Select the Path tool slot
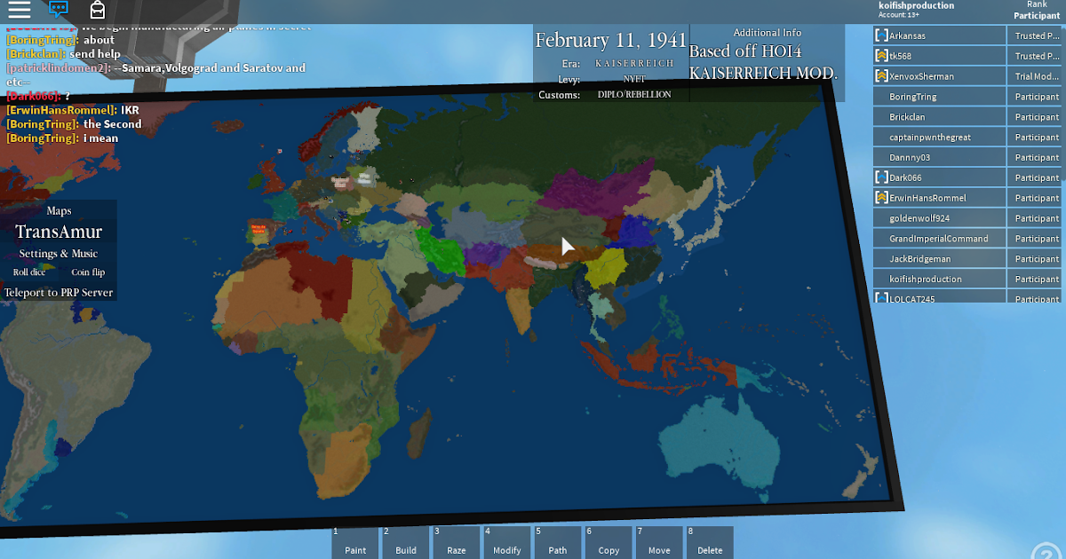Viewport: 1066px width, 559px height. click(x=558, y=542)
